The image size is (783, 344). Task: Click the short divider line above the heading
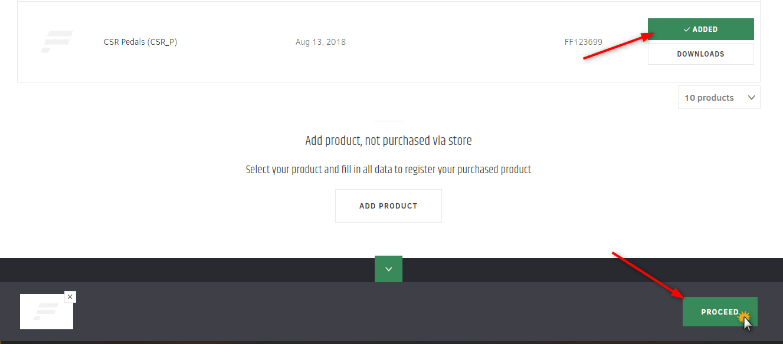[388, 121]
